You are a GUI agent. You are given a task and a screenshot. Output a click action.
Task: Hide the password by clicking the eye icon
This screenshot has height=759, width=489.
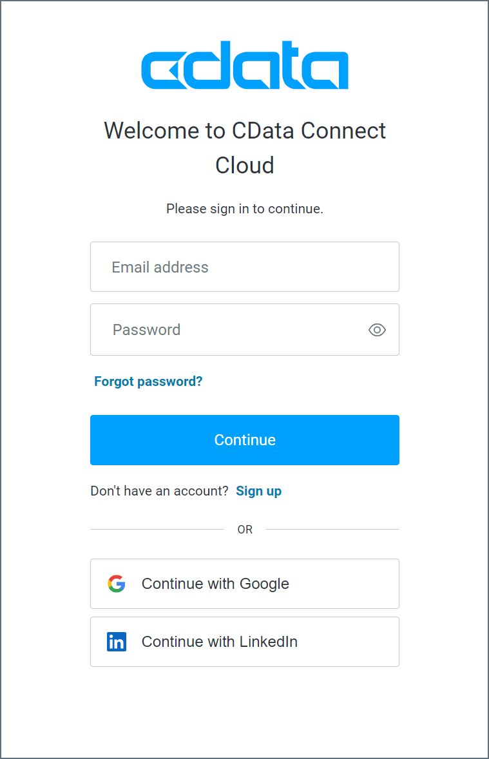coord(377,329)
